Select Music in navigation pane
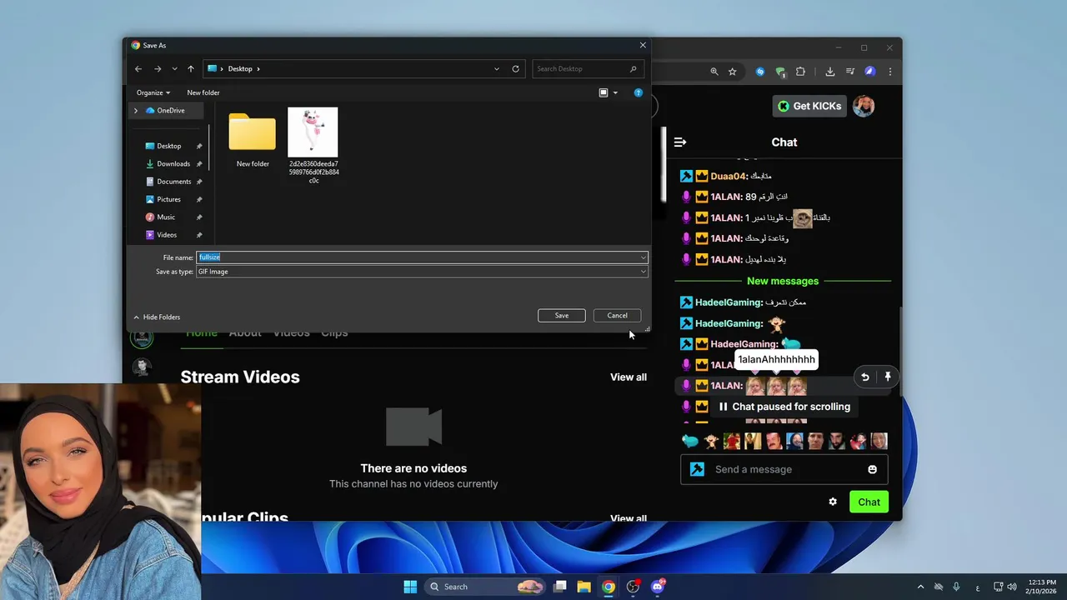 point(166,217)
